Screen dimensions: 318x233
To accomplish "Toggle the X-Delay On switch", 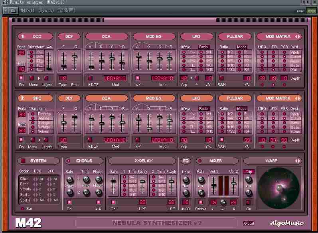I will click(x=113, y=202).
